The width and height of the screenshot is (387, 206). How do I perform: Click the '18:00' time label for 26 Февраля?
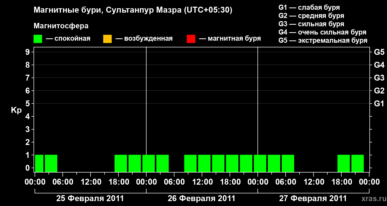coord(230,182)
